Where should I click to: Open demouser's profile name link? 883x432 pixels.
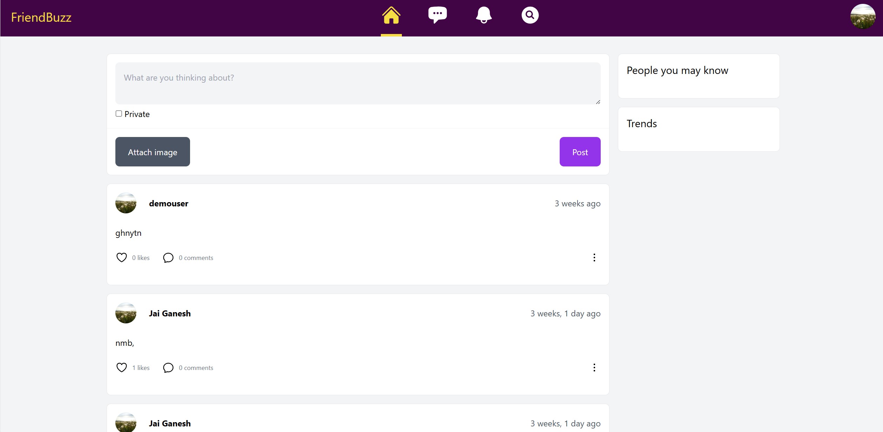click(x=168, y=204)
